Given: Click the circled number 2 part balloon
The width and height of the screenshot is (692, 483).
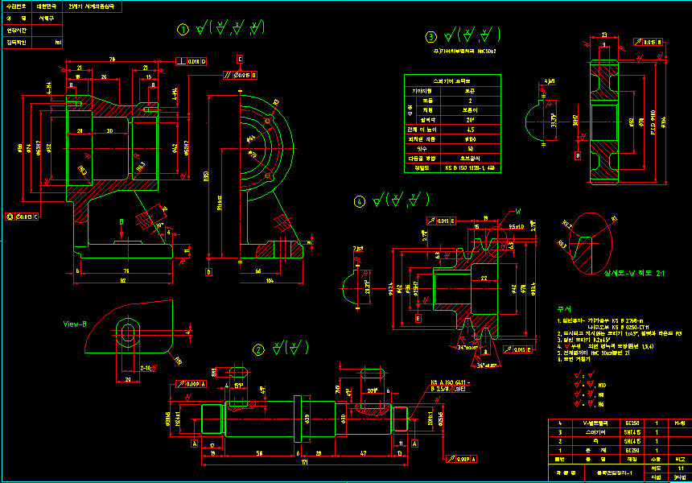Looking at the screenshot, I should (258, 349).
